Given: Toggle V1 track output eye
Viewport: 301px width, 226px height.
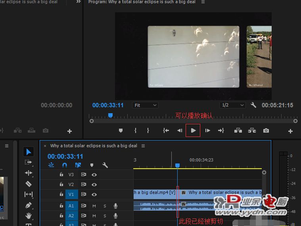Looking at the screenshot, I should tap(94, 194).
